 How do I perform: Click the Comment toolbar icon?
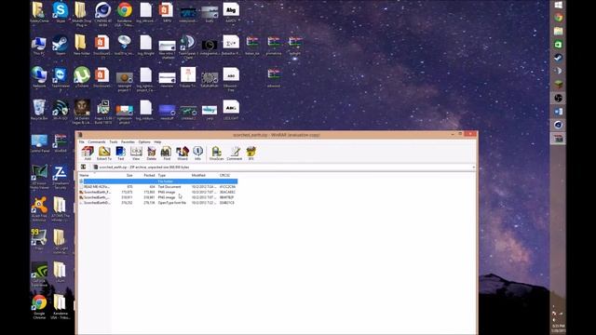click(235, 153)
